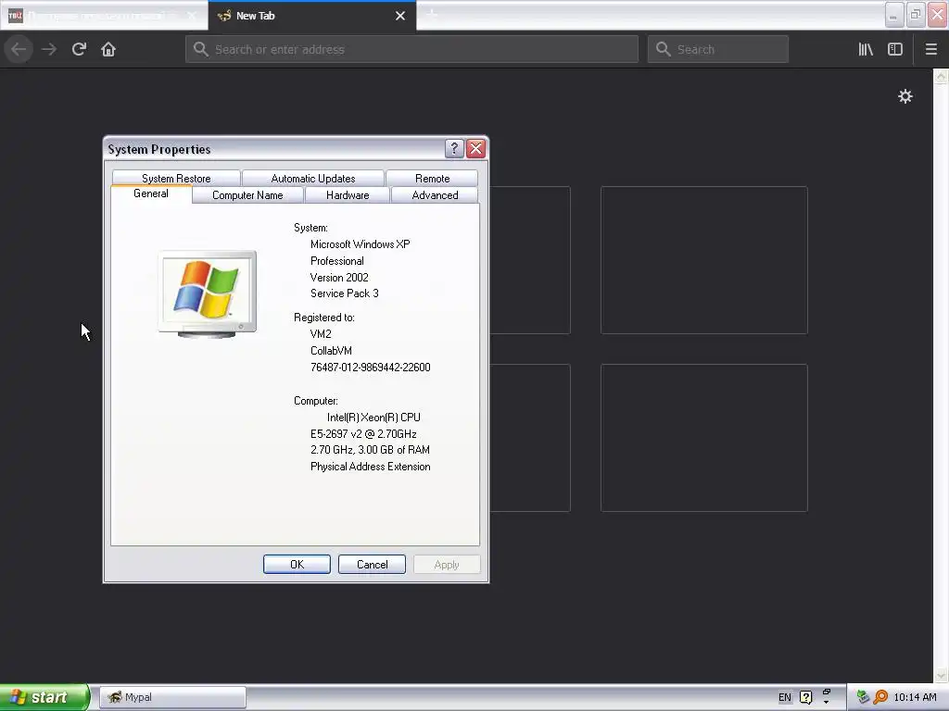Image resolution: width=949 pixels, height=711 pixels.
Task: Click the text Professional
Action: coord(337,261)
